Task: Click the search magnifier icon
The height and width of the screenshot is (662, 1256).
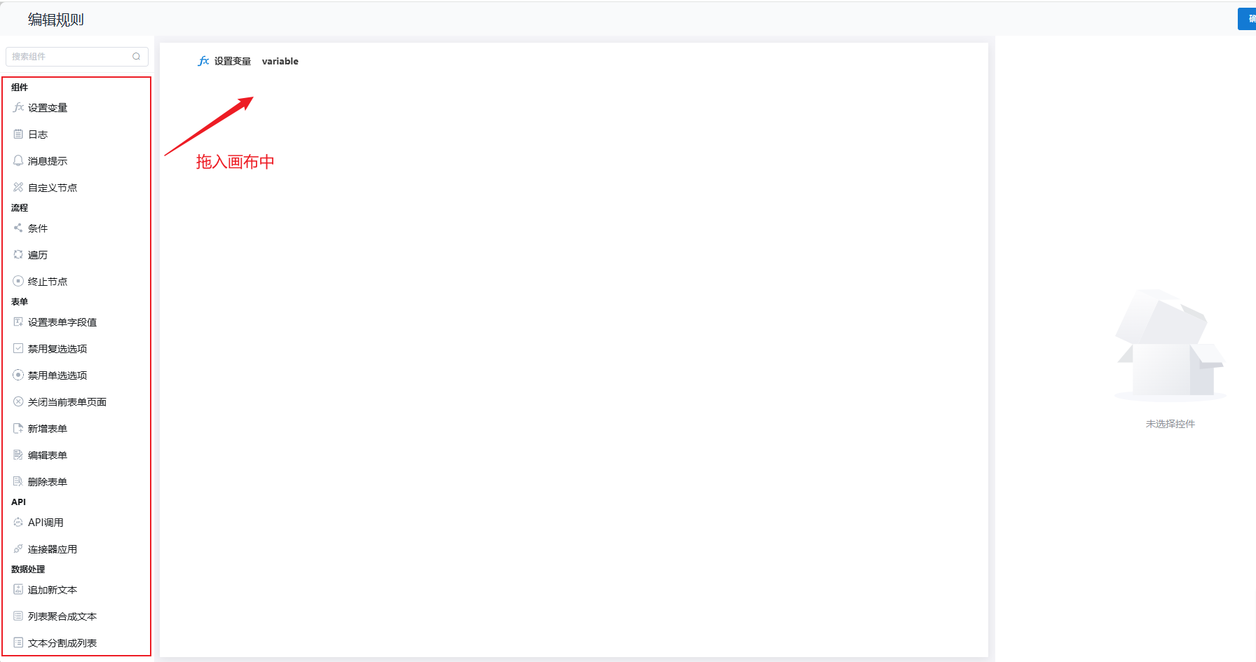Action: click(x=137, y=57)
